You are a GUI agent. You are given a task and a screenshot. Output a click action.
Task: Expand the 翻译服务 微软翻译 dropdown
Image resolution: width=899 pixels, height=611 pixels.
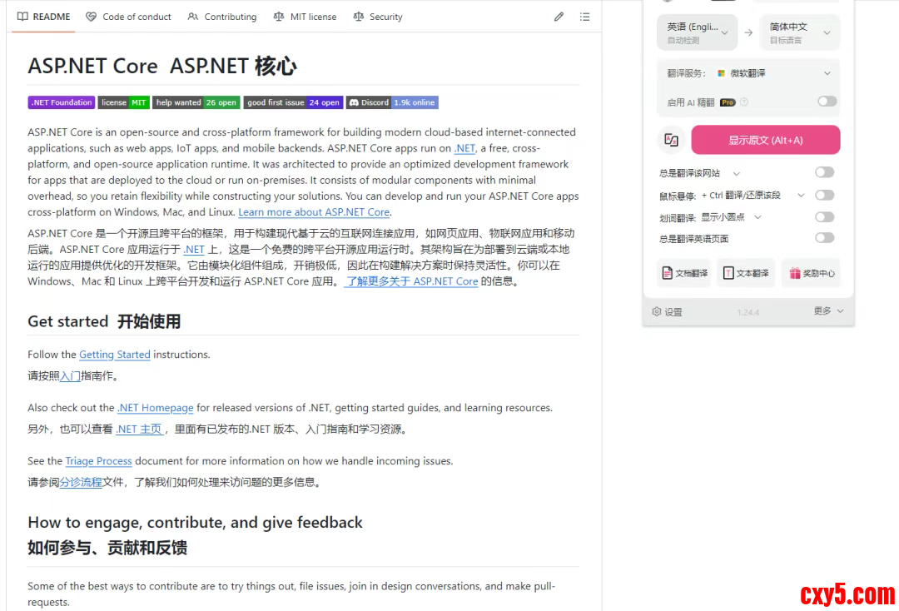click(748, 73)
